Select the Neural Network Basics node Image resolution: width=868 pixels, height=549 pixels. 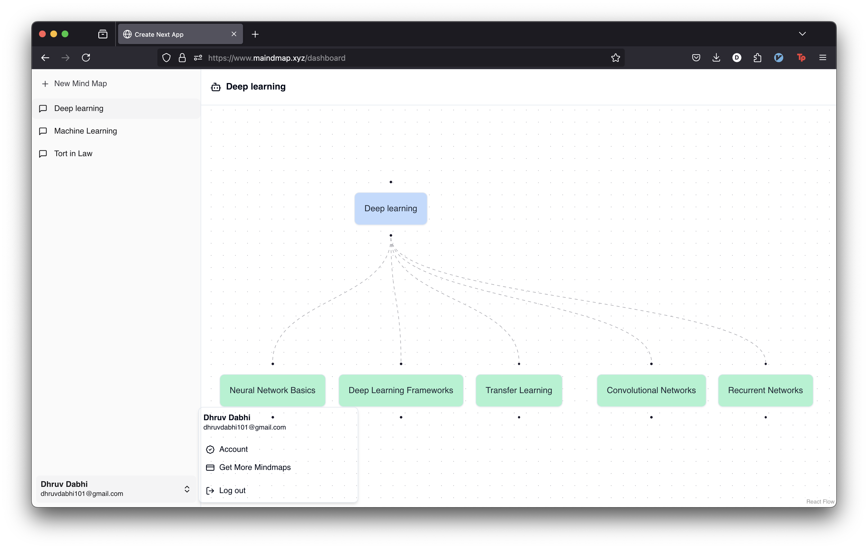coord(272,390)
